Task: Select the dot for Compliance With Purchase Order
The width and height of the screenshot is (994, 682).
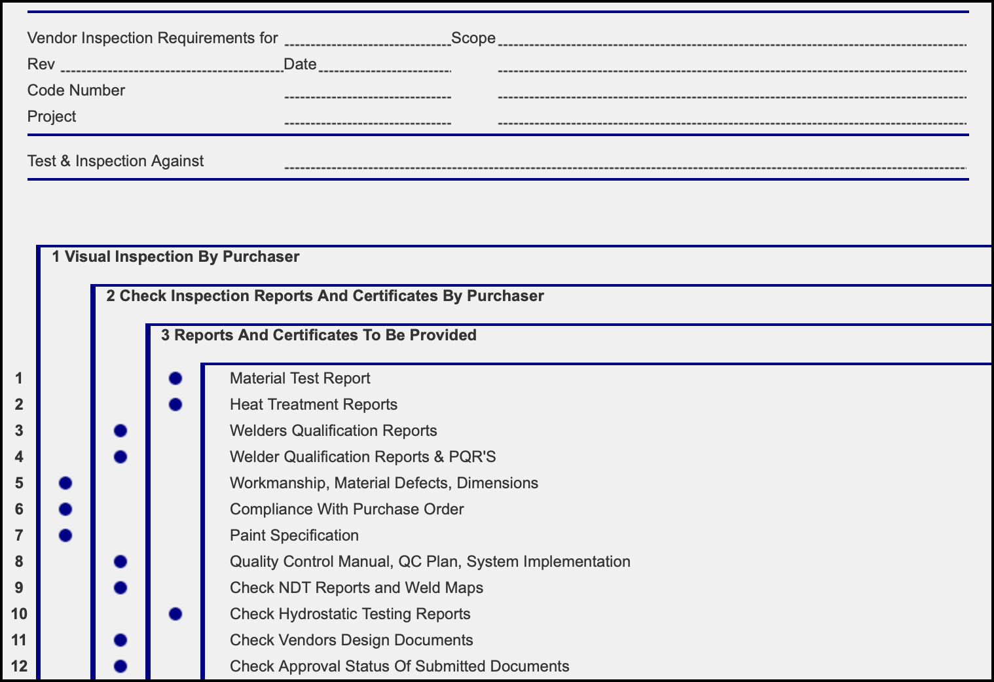Action: [x=65, y=509]
